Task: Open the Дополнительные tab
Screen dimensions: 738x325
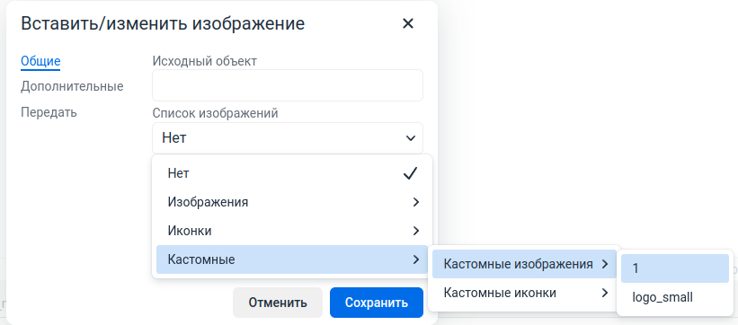Action: (72, 86)
